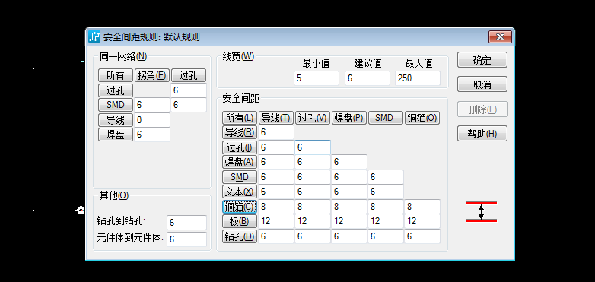595x282 pixels.
Task: Click 过孔(V) column button
Action: [313, 118]
